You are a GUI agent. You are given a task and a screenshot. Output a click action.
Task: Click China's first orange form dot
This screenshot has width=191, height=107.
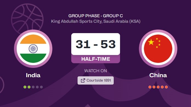pos(150,87)
